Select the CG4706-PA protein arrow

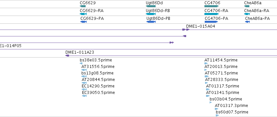(x=211, y=22)
